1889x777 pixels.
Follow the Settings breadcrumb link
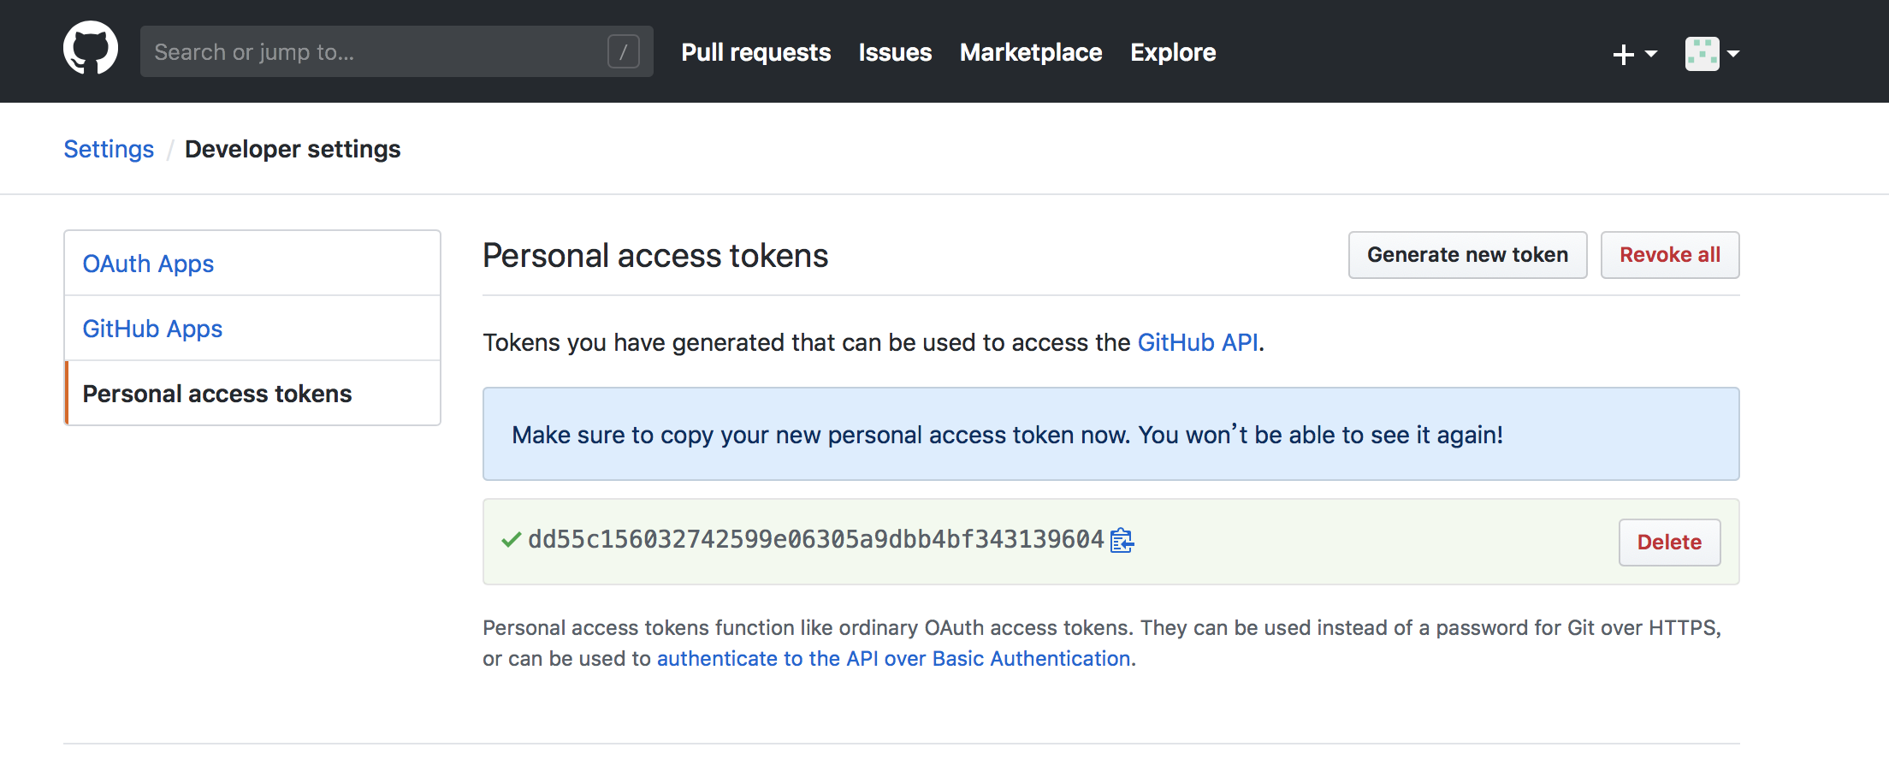[109, 149]
